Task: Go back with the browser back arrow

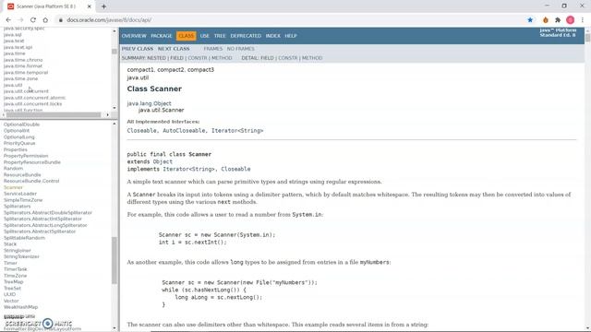Action: tap(8, 20)
